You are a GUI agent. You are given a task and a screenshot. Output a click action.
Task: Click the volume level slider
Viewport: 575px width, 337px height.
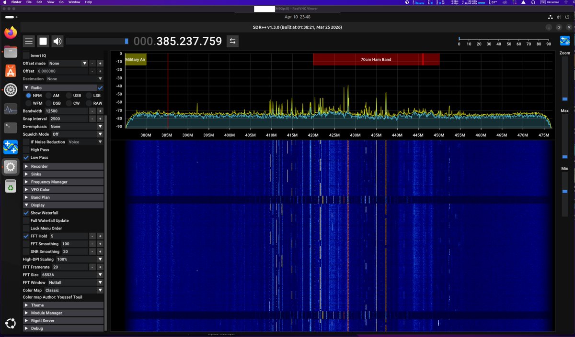(97, 41)
